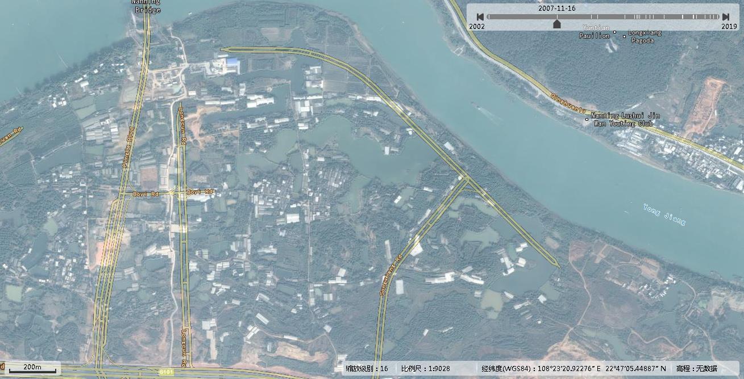Click the Nanning Lushui Jin Wan Youting Club marker
The height and width of the screenshot is (379, 744).
point(587,119)
